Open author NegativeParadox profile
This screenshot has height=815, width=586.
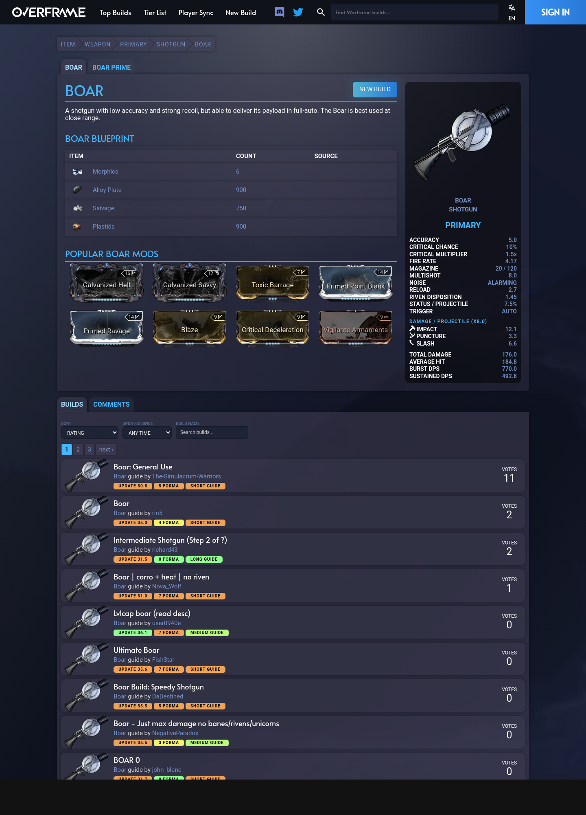click(175, 733)
